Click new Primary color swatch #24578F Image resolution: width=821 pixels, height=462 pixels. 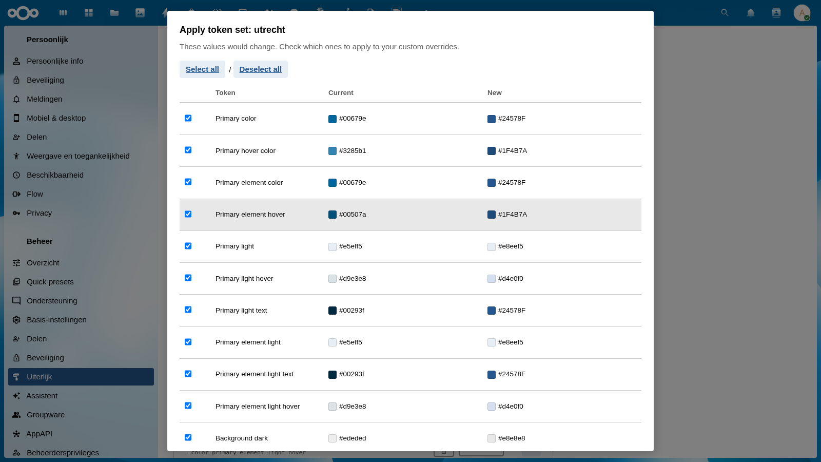click(x=492, y=119)
